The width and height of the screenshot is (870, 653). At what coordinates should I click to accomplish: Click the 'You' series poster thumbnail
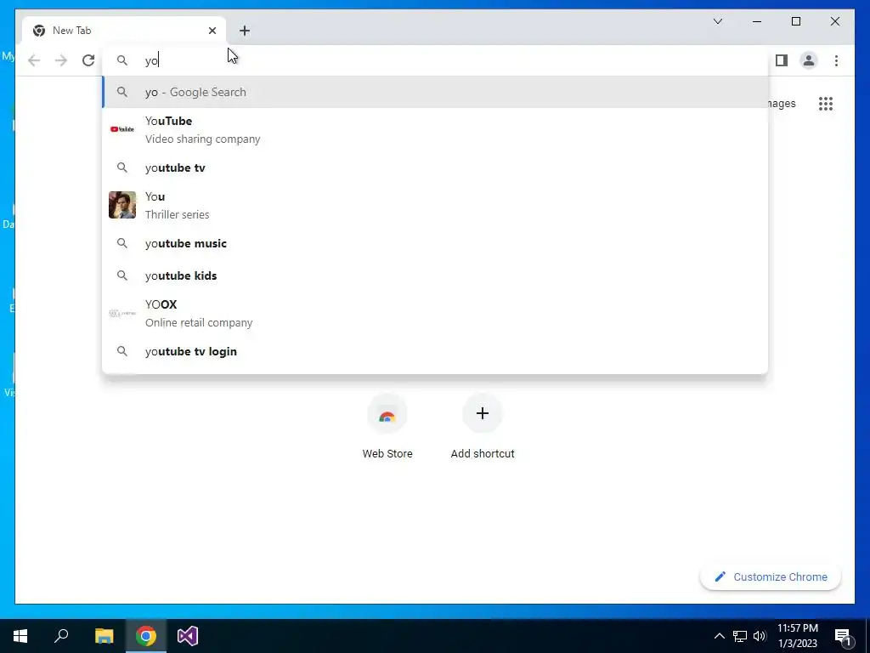[x=122, y=205]
